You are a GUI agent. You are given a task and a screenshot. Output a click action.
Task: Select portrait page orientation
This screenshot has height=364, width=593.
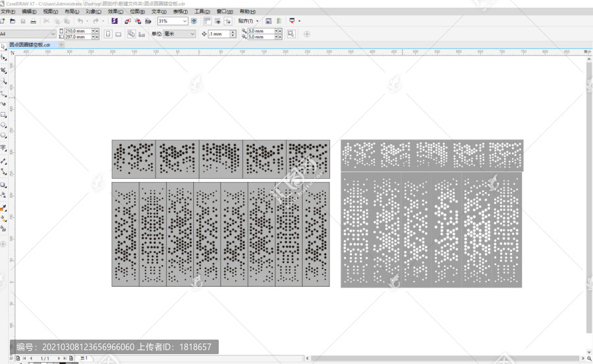tap(108, 34)
